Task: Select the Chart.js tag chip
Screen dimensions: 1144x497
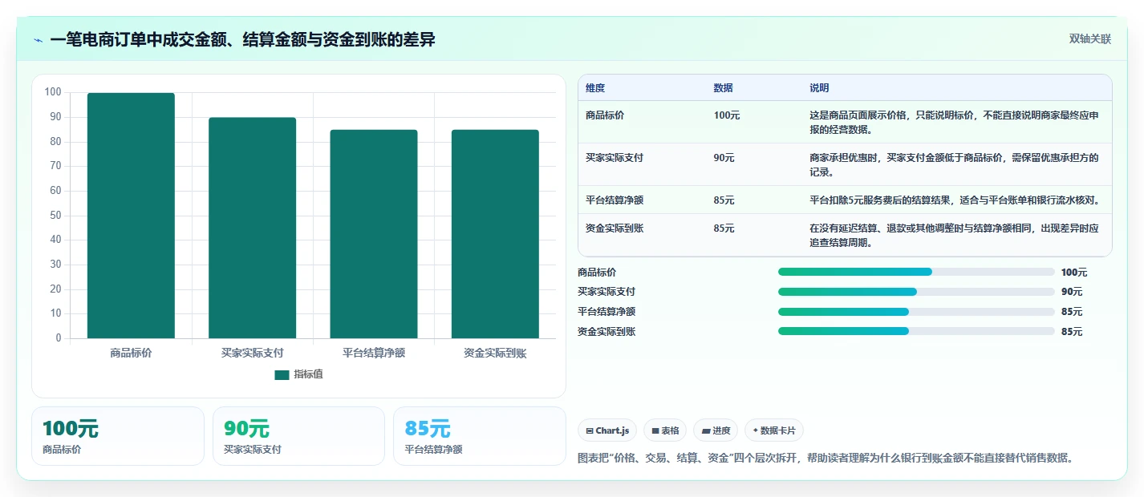Action: point(607,430)
